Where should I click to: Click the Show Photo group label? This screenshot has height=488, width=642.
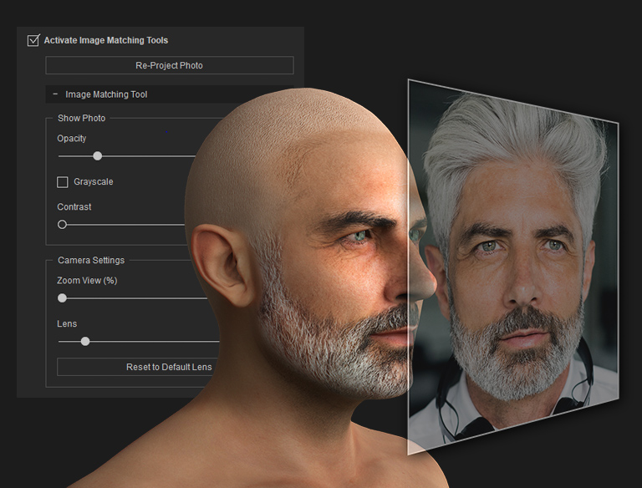[81, 119]
